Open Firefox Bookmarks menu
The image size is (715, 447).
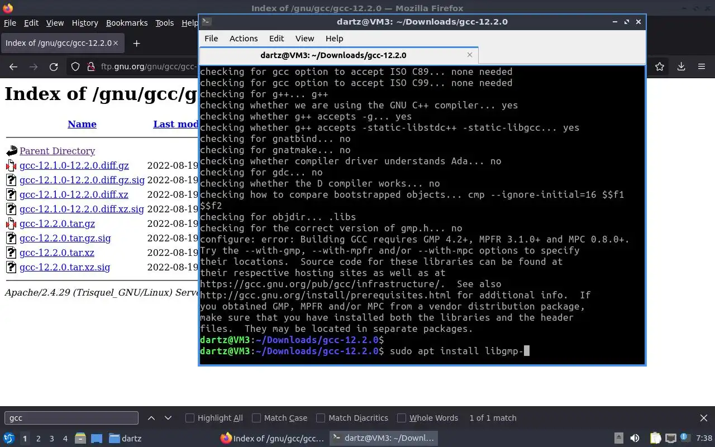point(127,23)
